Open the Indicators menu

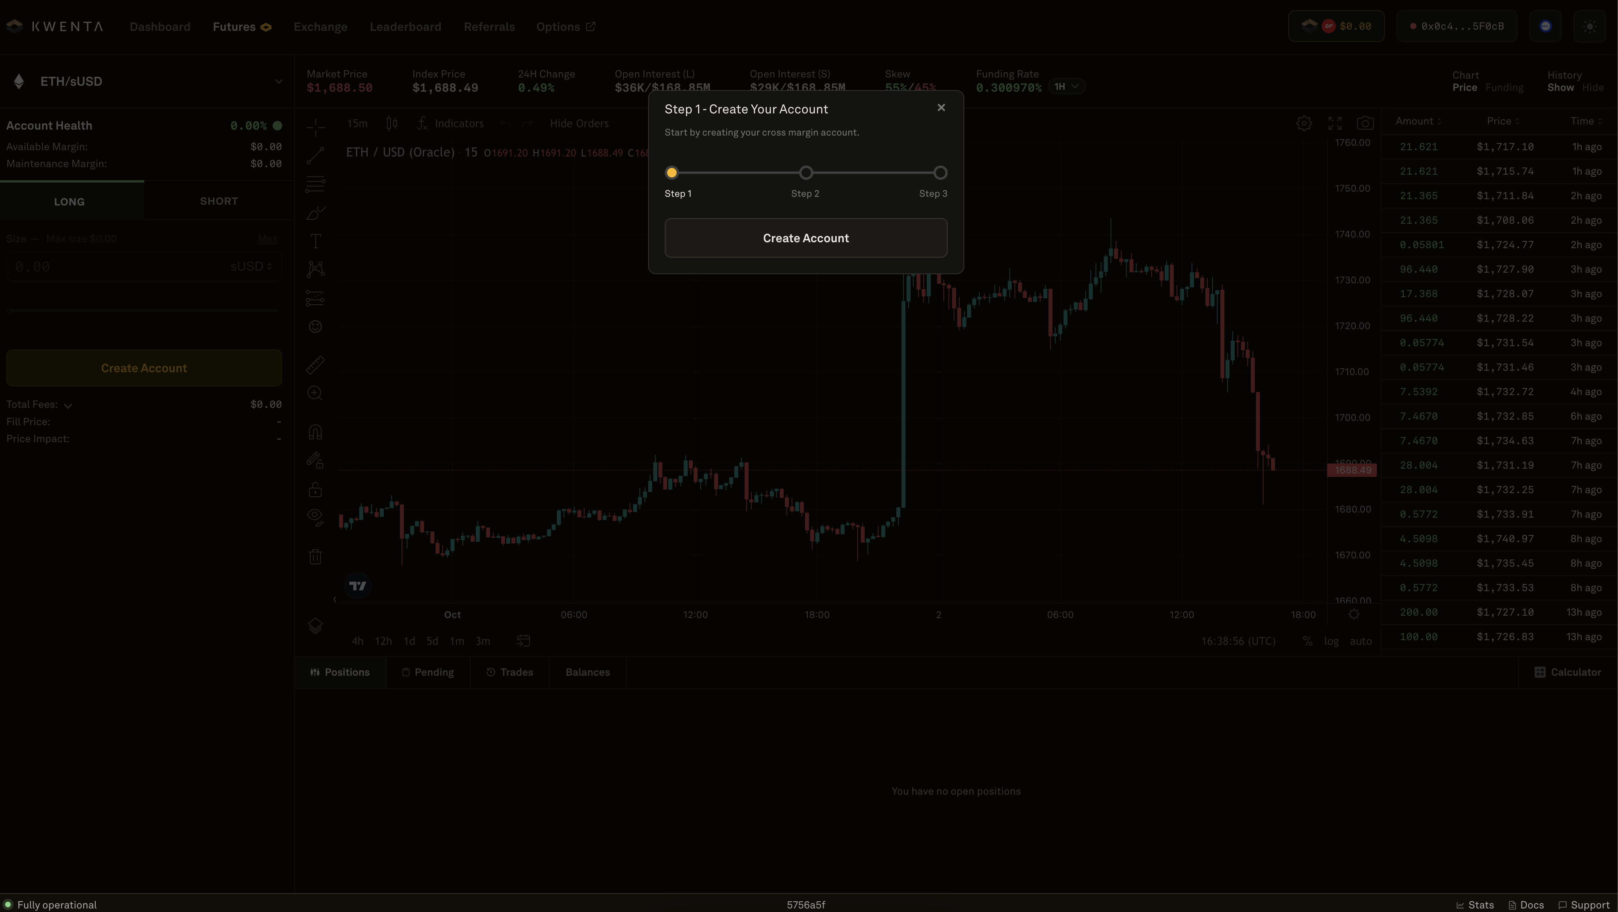[x=451, y=124]
